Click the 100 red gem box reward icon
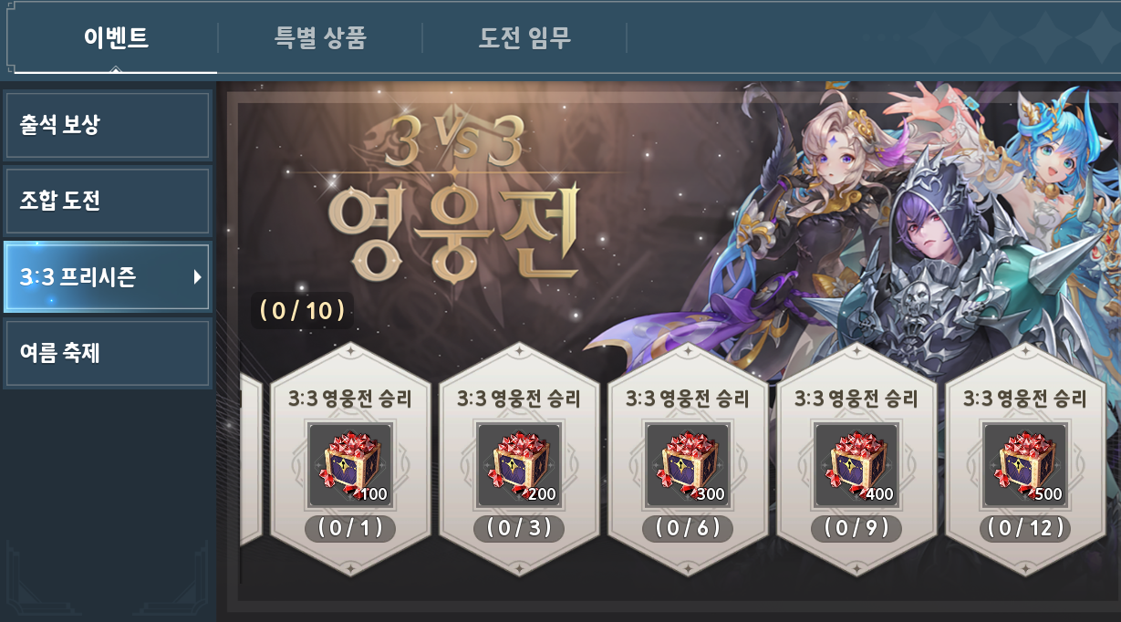This screenshot has width=1121, height=622. [349, 465]
